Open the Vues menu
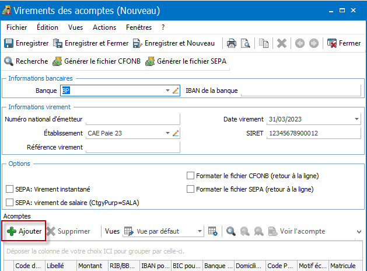367x271 pixels. coord(75,27)
